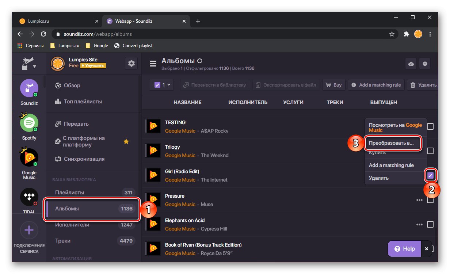Screen dimensions: 450x274
Task: Check the TESTING album checkbox
Action: coord(430,126)
